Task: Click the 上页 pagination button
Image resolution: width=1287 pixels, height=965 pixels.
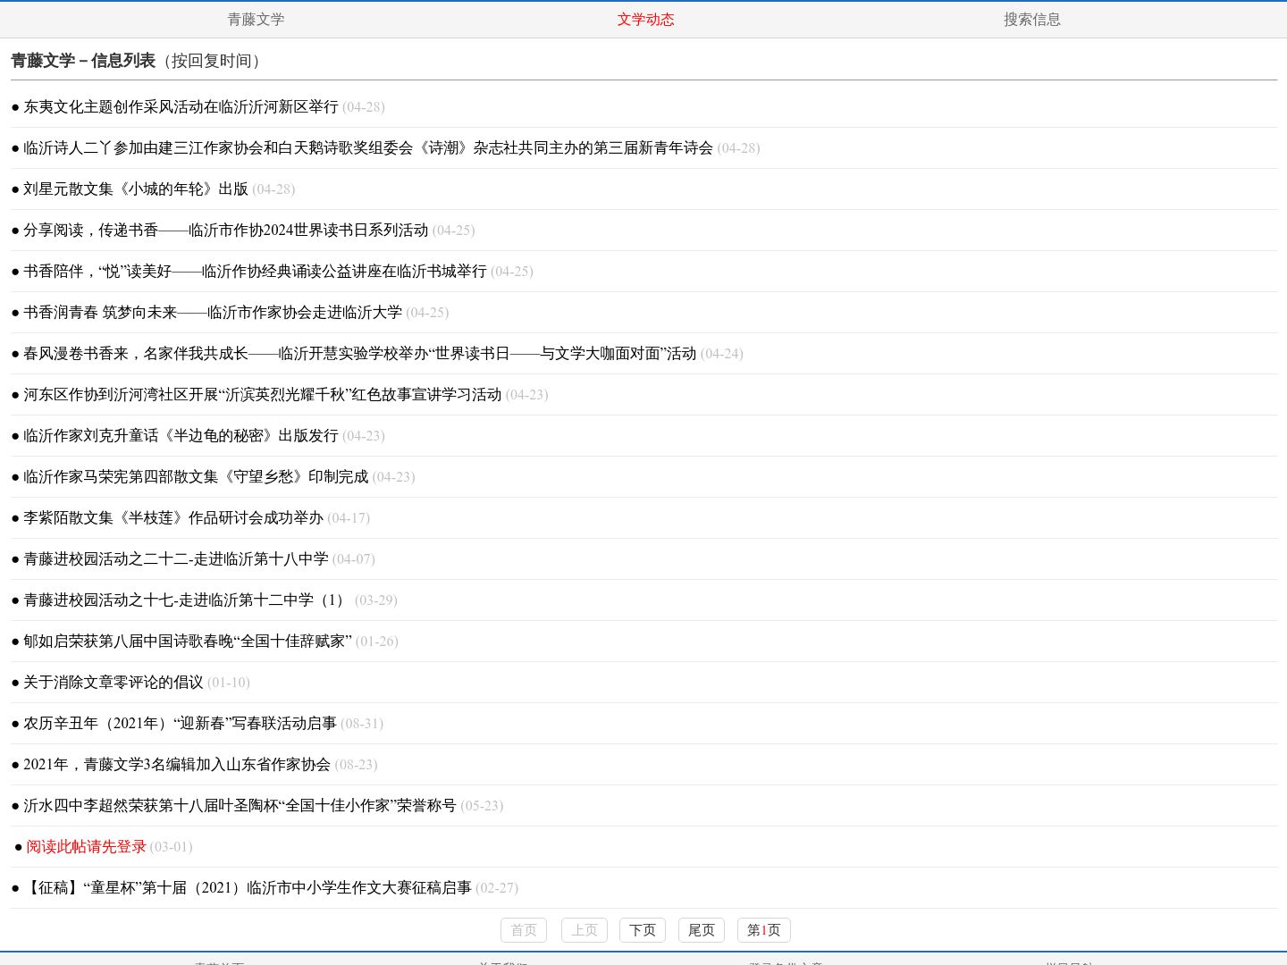Action: 585,930
